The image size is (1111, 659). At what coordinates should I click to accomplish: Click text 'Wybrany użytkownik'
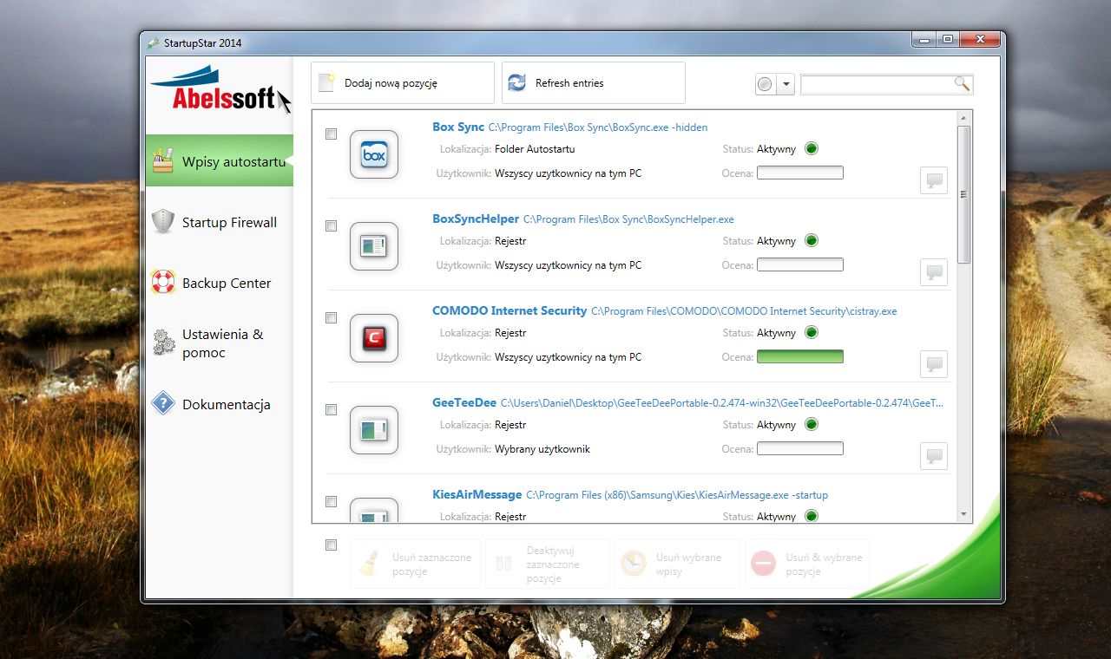542,449
